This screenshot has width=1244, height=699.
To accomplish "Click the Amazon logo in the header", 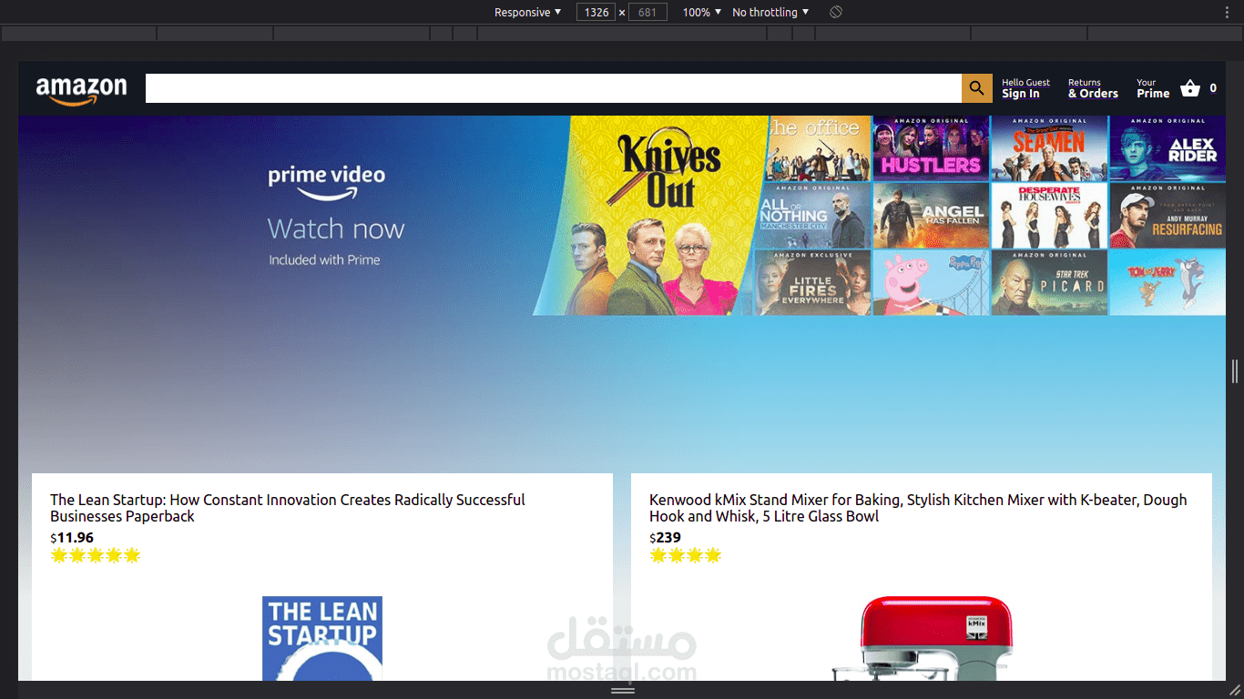I will tap(81, 90).
